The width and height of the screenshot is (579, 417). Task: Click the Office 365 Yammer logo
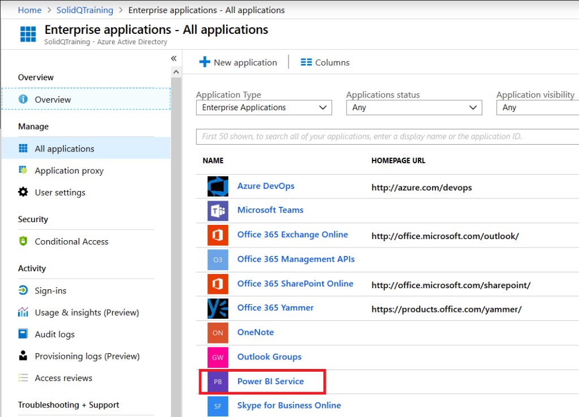click(218, 309)
